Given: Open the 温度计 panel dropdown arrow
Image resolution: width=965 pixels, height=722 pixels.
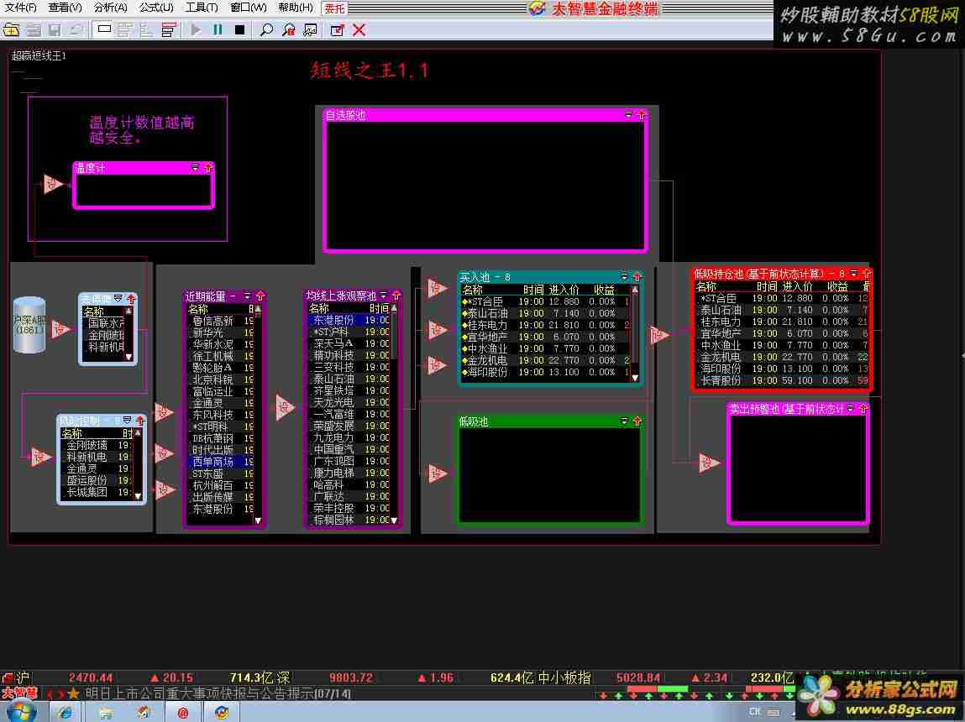Looking at the screenshot, I should pyautogui.click(x=195, y=167).
